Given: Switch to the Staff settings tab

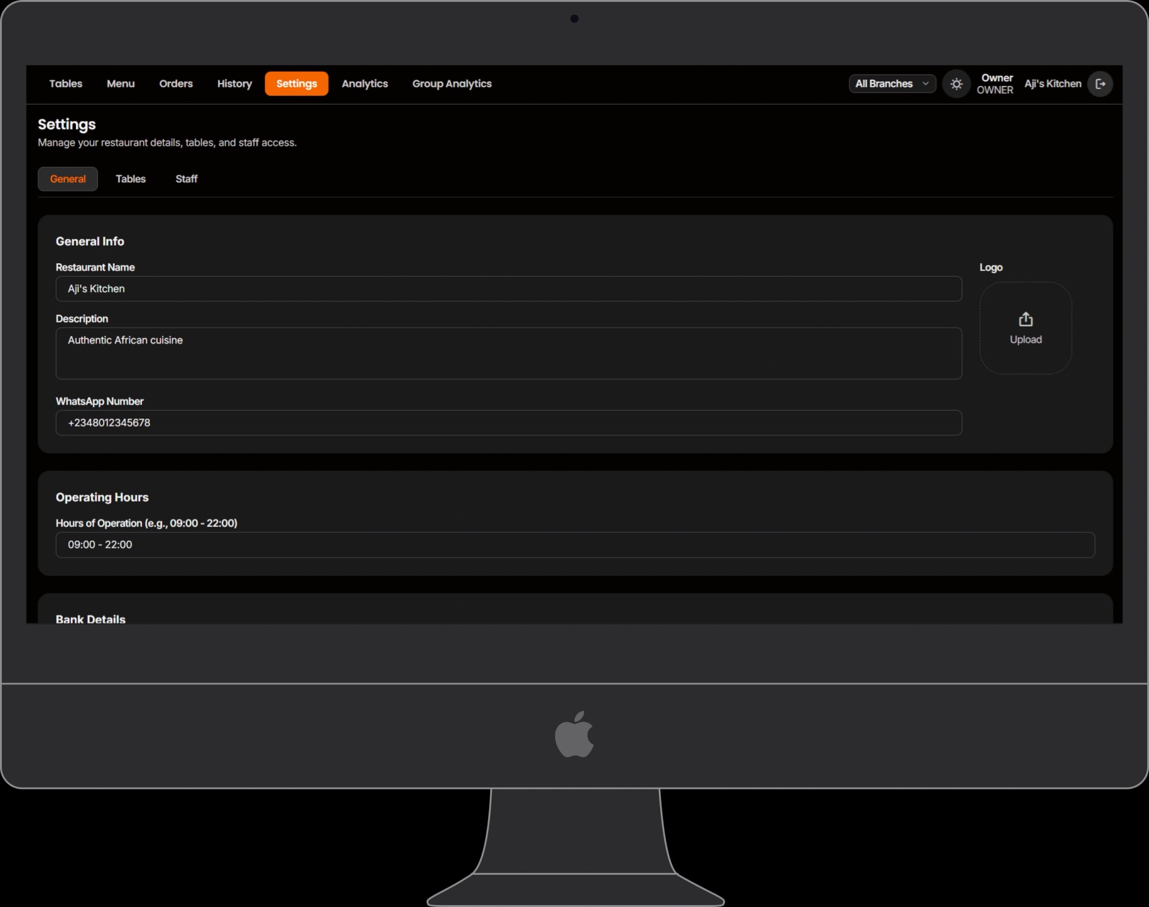Looking at the screenshot, I should tap(186, 179).
